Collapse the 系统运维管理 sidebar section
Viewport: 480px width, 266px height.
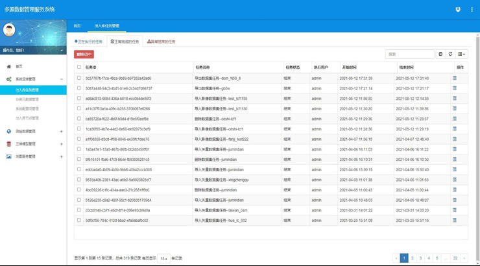pyautogui.click(x=61, y=79)
